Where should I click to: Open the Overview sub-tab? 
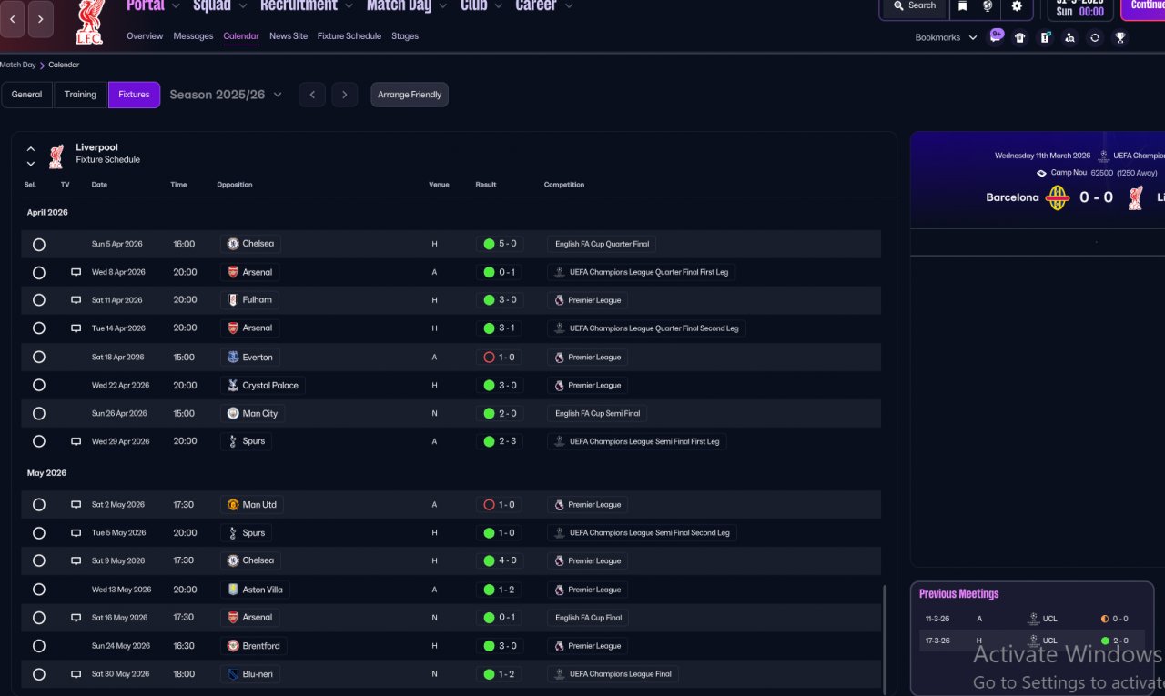pyautogui.click(x=145, y=36)
